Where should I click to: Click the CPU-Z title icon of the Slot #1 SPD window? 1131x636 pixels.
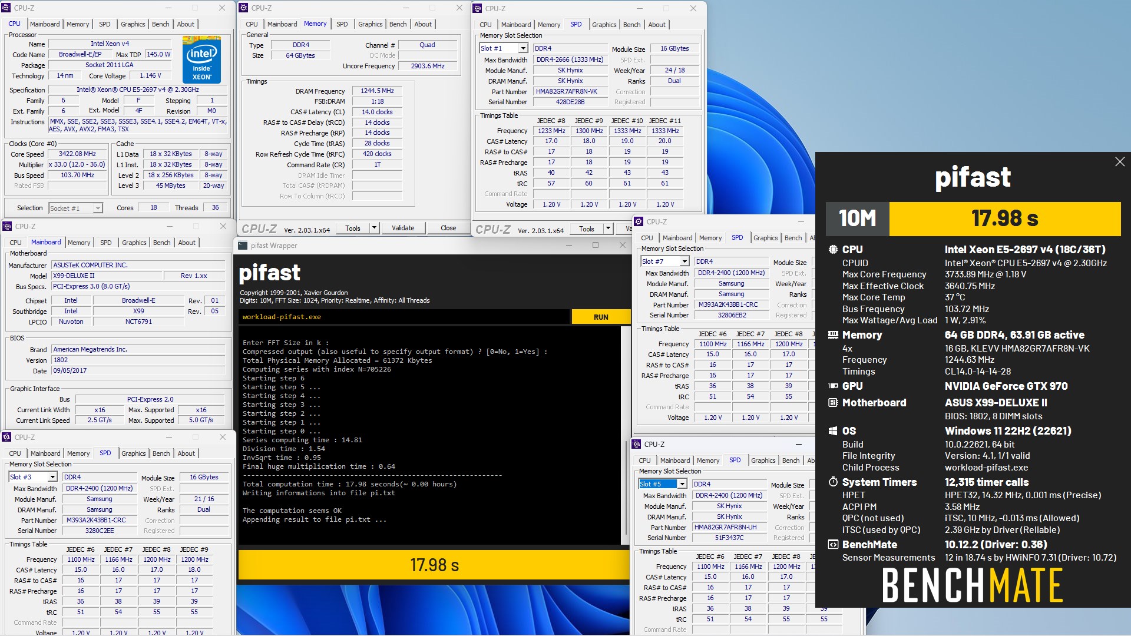(478, 8)
